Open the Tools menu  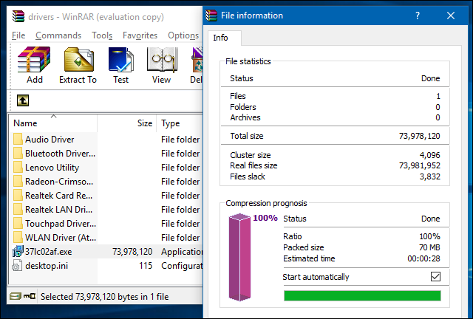(102, 35)
